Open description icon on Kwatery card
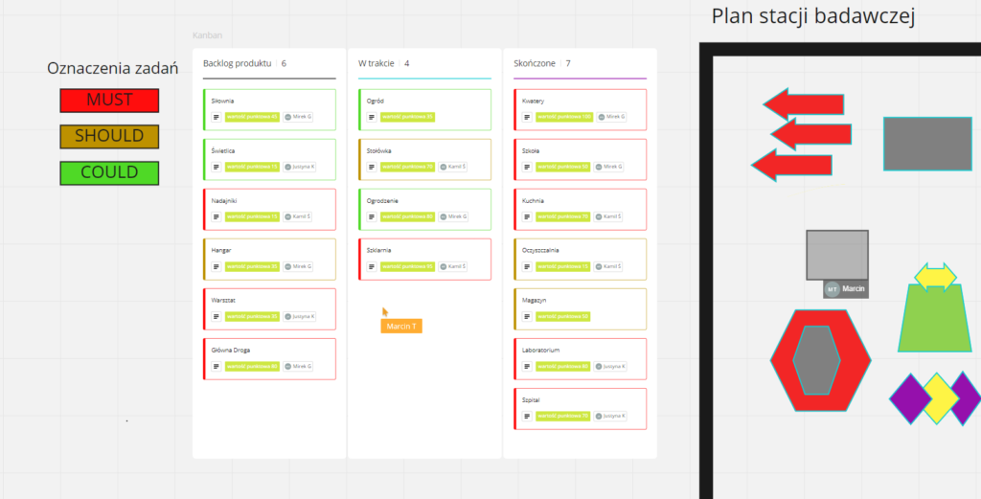This screenshot has height=499, width=981. [527, 117]
